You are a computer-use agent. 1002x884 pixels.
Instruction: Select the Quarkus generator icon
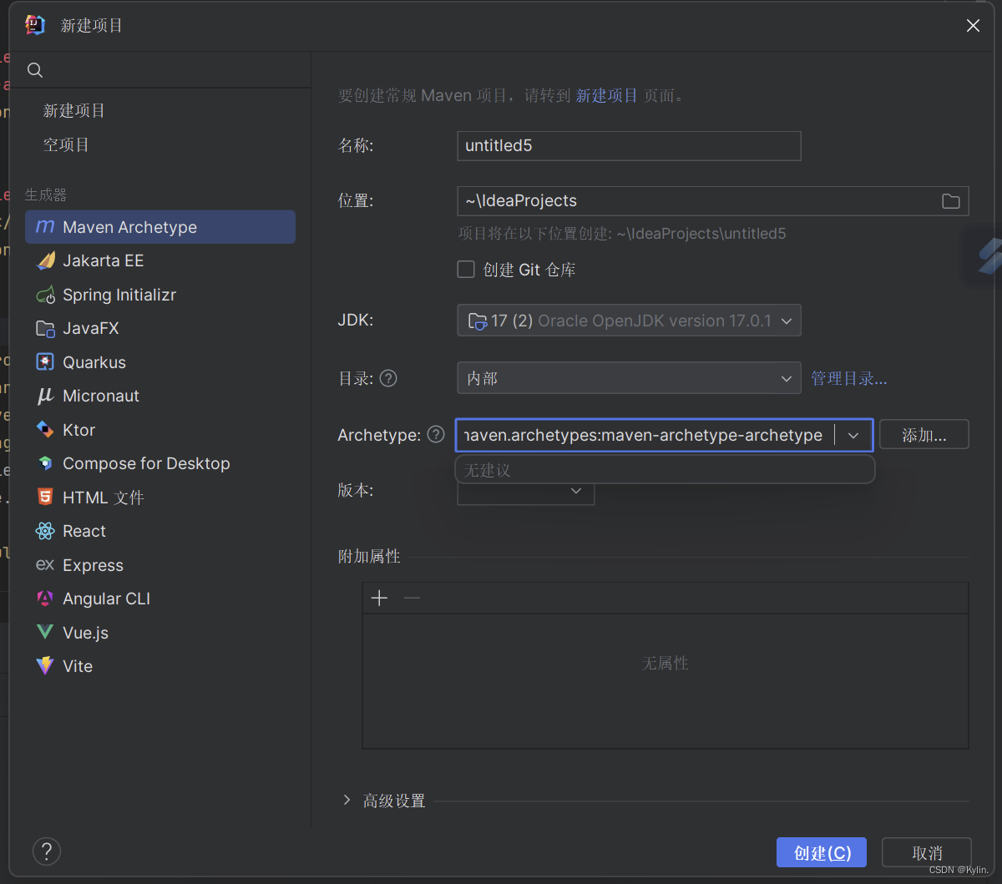[45, 361]
